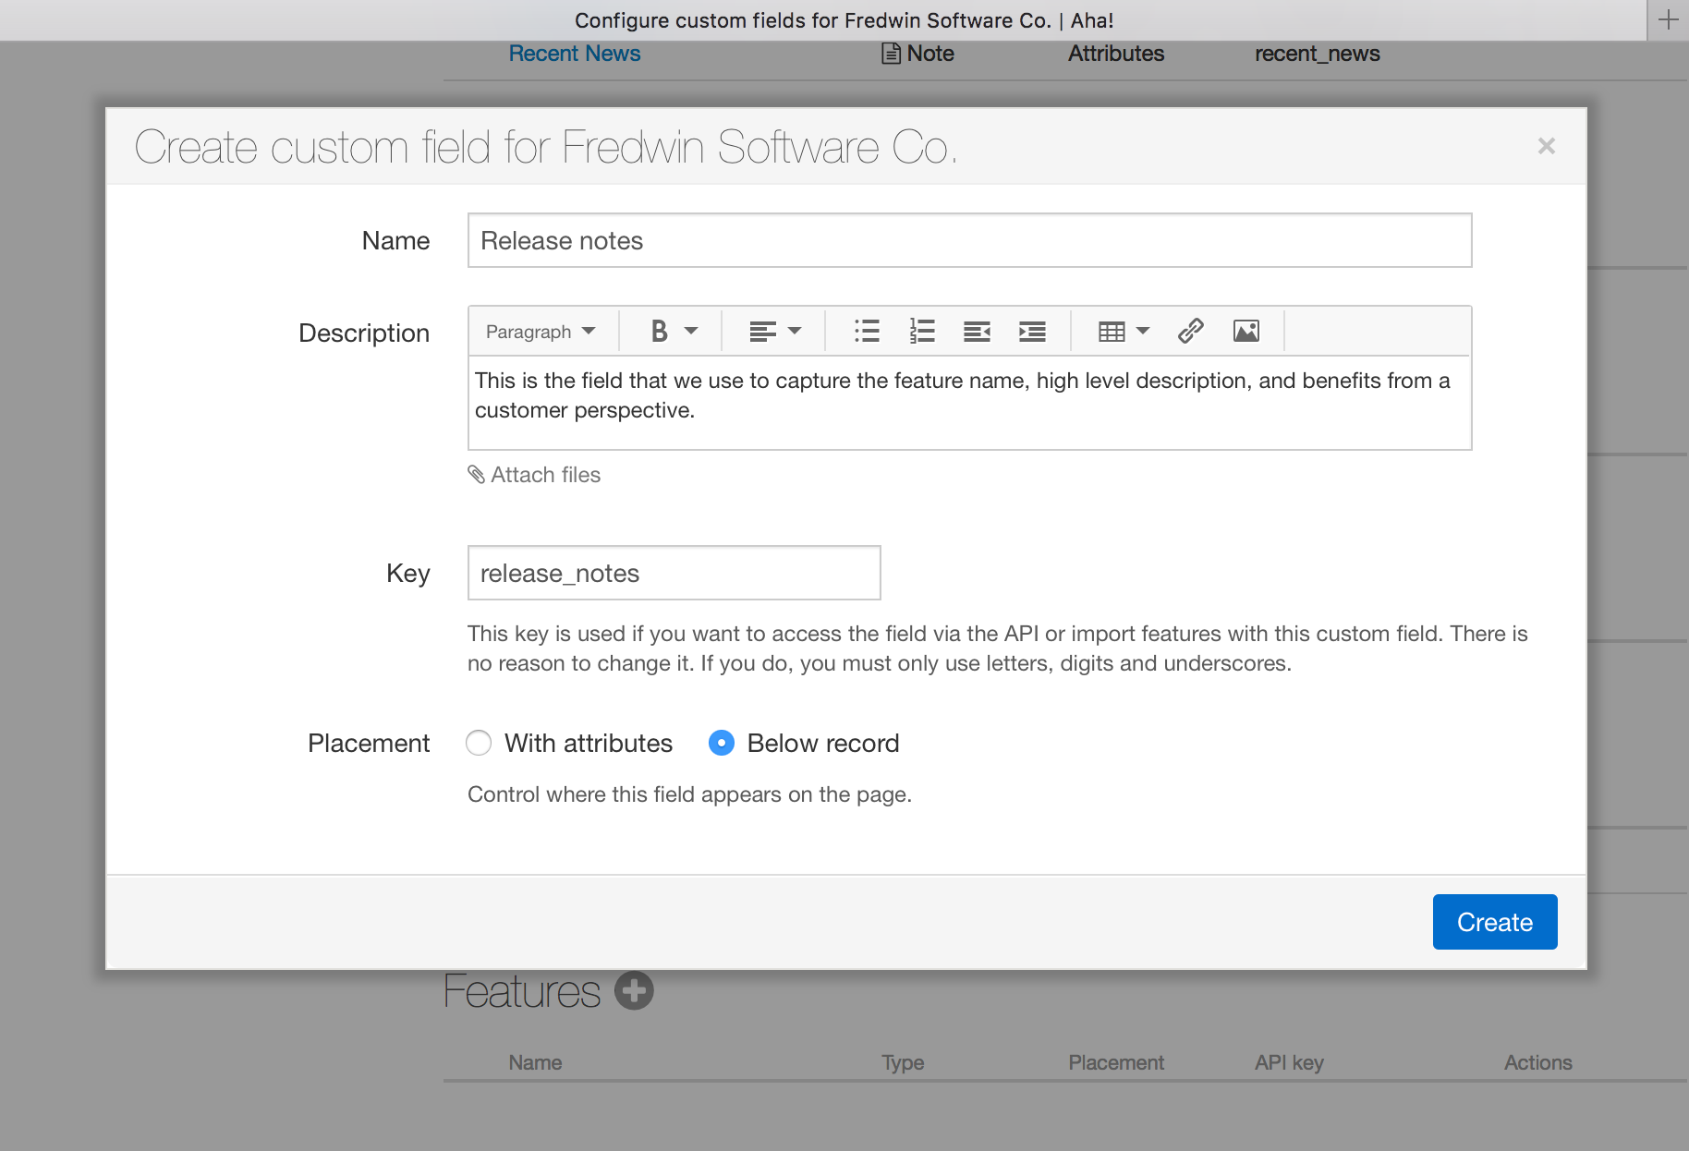Click the Type column header under Features

coord(903,1062)
